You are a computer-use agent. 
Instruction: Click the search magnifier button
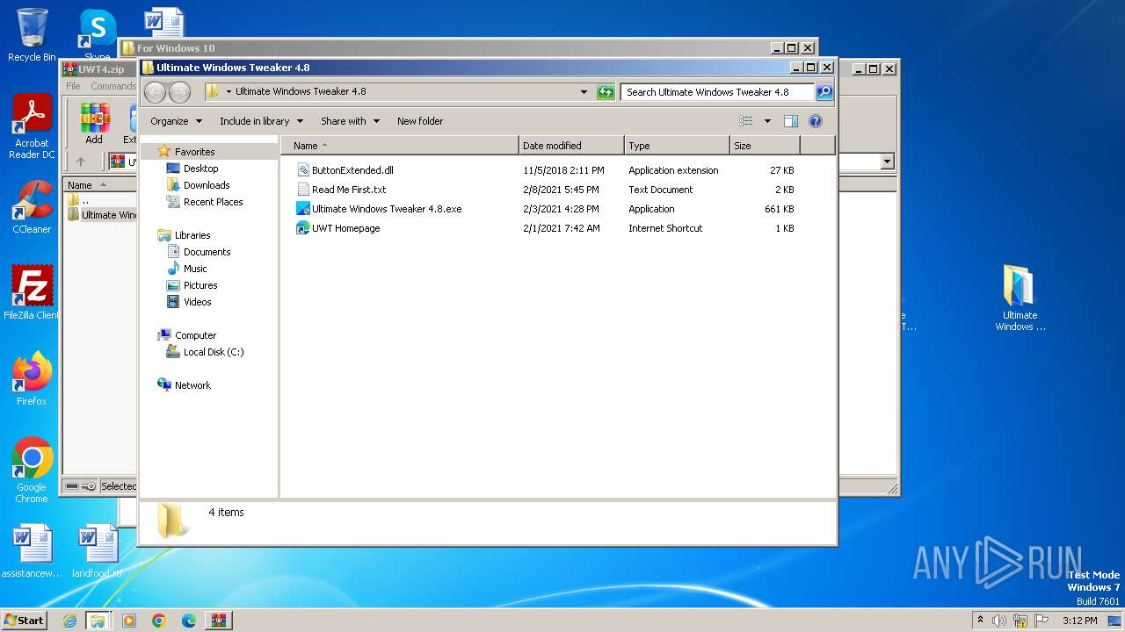[x=824, y=92]
